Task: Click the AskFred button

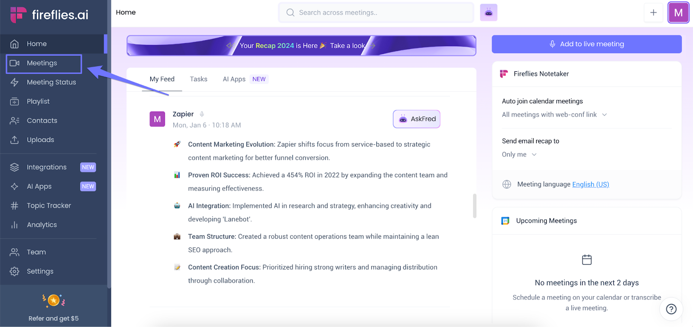Action: (x=417, y=119)
